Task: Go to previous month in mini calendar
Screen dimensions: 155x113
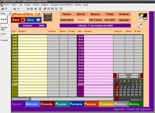Action: 117,74
